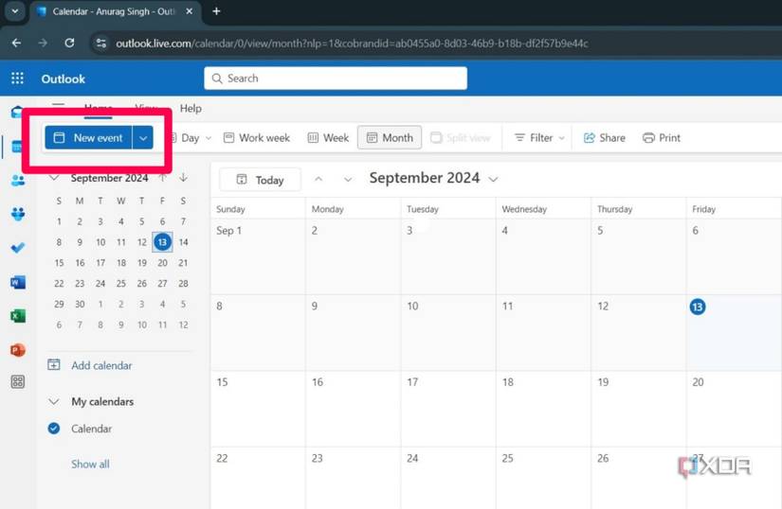Switch to Work week view
This screenshot has width=782, height=509.
tap(256, 138)
